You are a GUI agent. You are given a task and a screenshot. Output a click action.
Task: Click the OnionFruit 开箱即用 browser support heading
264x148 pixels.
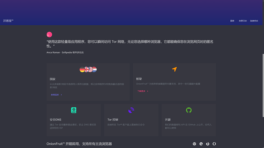point(79,144)
